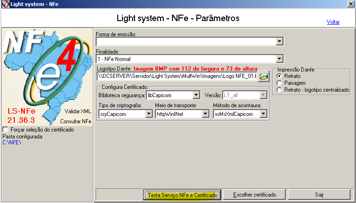
Task: Click the 'Impressão Danfe' group label
Action: [x=296, y=70]
